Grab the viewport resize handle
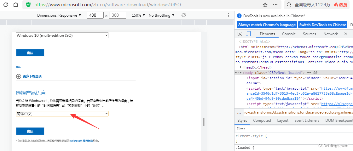This screenshot has width=353, height=151. point(204,122)
